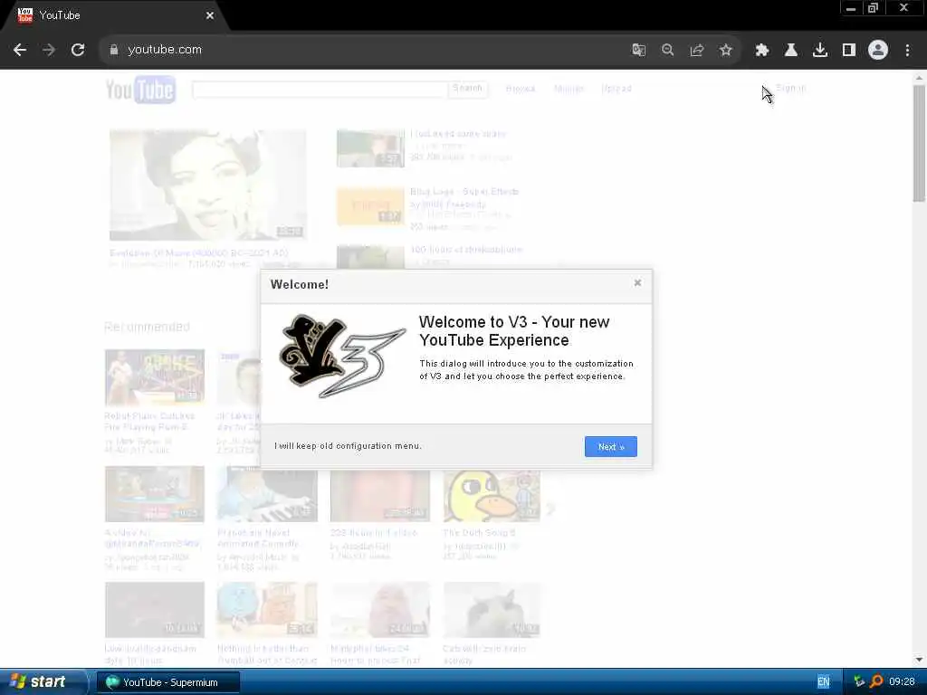The height and width of the screenshot is (695, 927).
Task: Click the Sign in link
Action: click(x=791, y=88)
